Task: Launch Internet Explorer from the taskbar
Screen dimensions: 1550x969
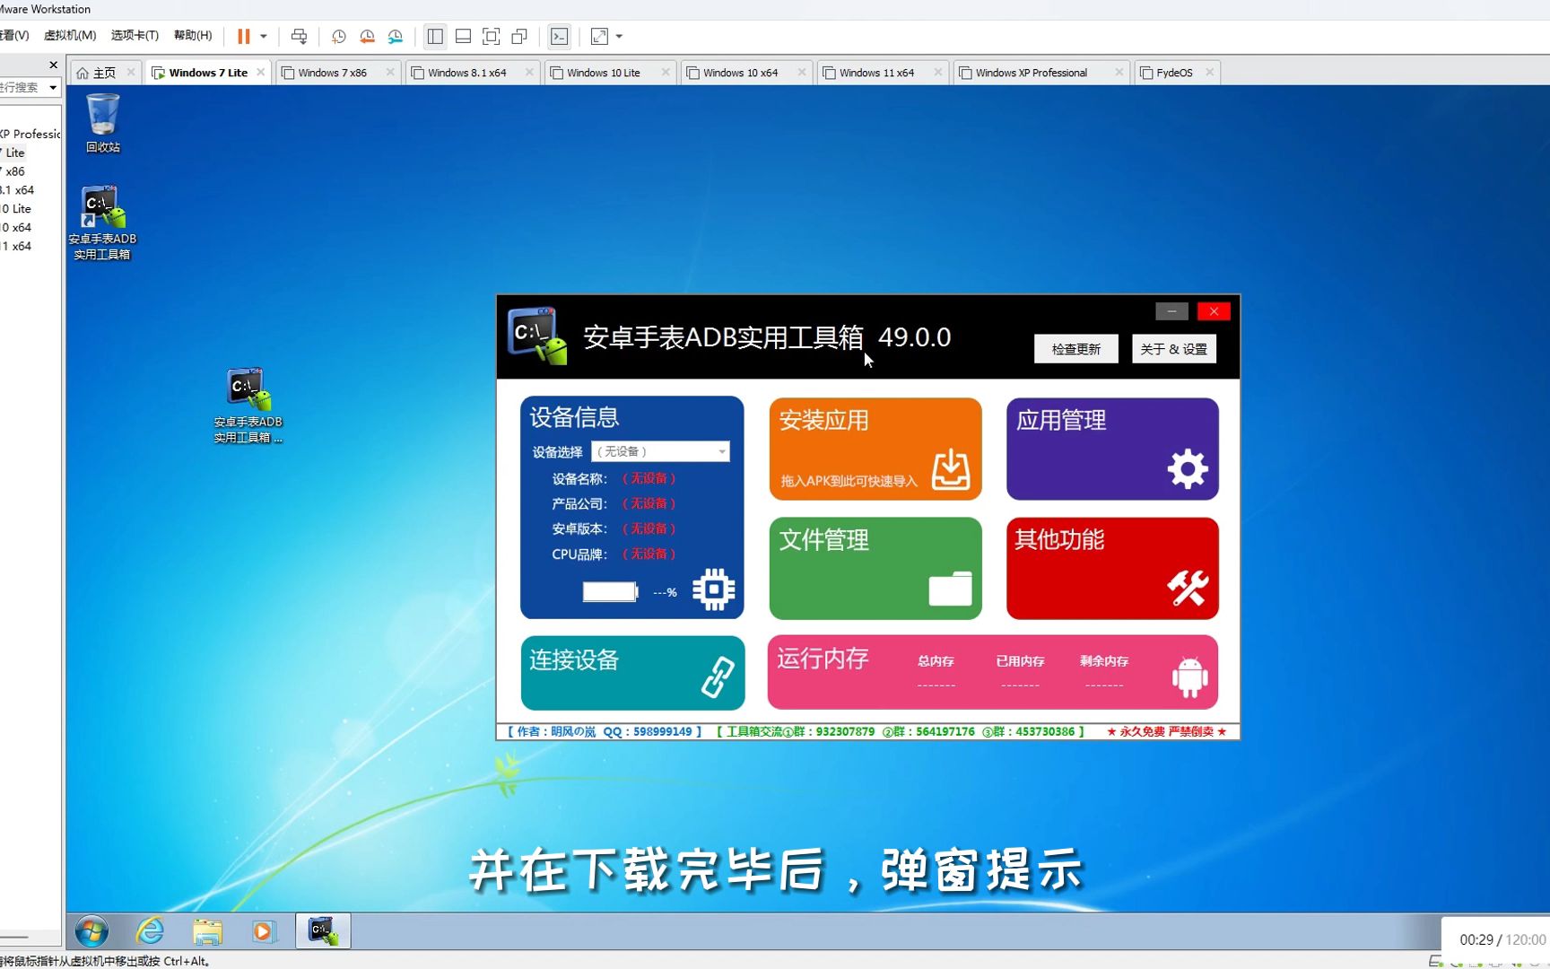Action: pos(150,931)
